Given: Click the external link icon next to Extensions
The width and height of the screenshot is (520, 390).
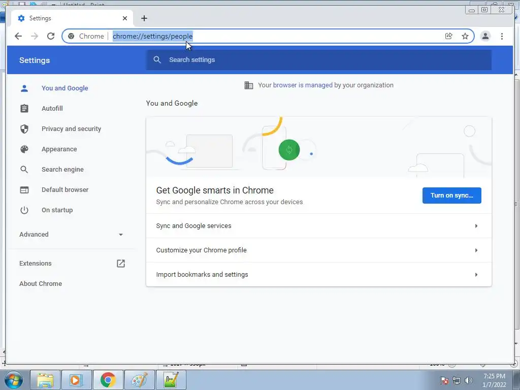Looking at the screenshot, I should pyautogui.click(x=121, y=264).
